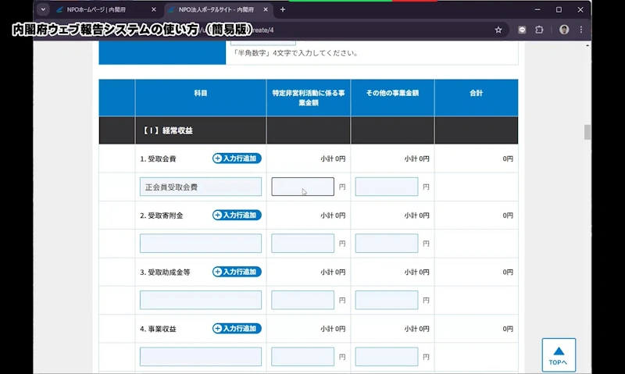The image size is (625, 374).
Task: Focus 受取会費 特定非営利活動 amount field
Action: pos(302,187)
